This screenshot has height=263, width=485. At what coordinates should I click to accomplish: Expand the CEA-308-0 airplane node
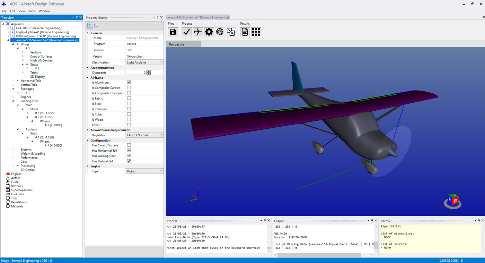(x=9, y=28)
